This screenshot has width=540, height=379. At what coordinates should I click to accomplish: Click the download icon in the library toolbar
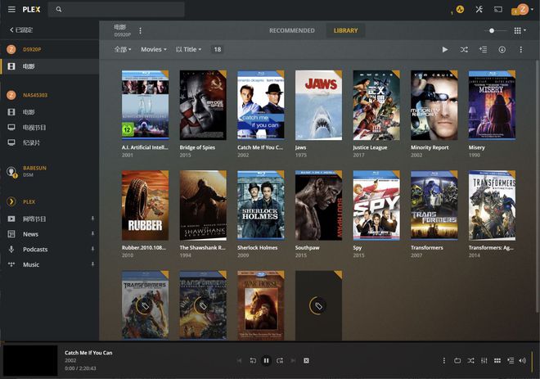502,49
